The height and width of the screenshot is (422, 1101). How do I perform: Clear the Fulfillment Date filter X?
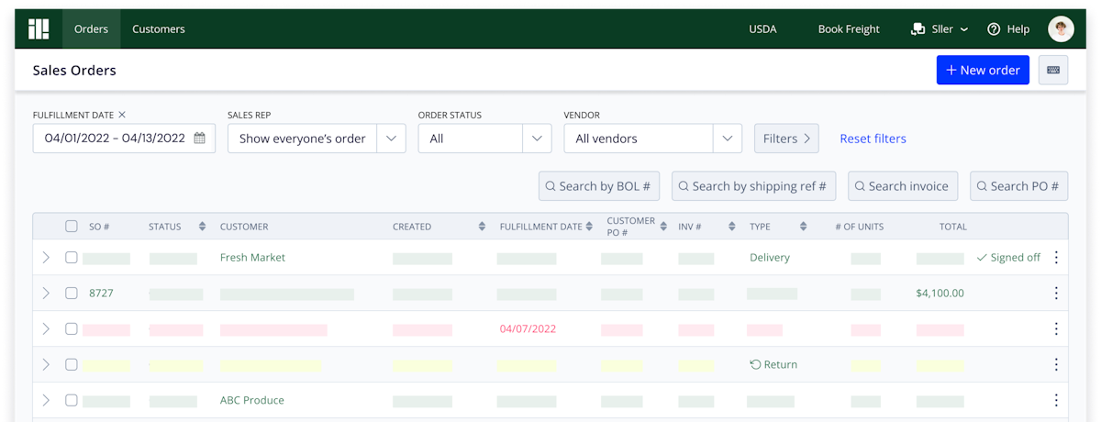pyautogui.click(x=122, y=115)
